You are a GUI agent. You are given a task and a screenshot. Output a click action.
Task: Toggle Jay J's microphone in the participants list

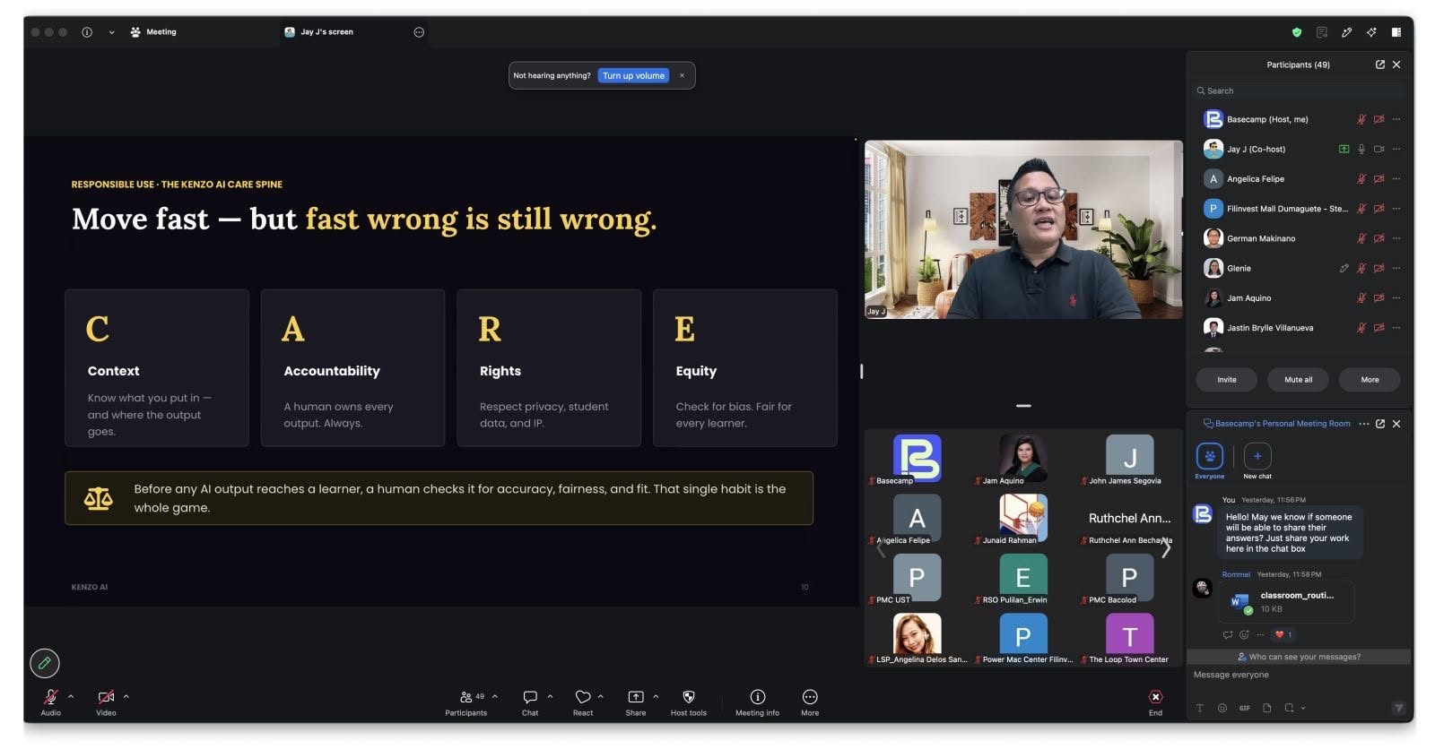1361,150
